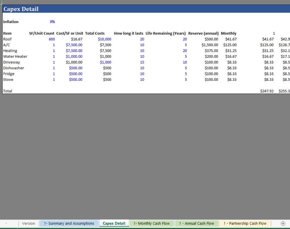Select the A/C cost per unit cell
290x229 pixels.
pyautogui.click(x=74, y=45)
